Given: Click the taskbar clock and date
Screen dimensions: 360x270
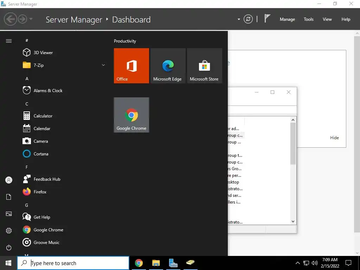Looking at the screenshot, I should (x=330, y=263).
